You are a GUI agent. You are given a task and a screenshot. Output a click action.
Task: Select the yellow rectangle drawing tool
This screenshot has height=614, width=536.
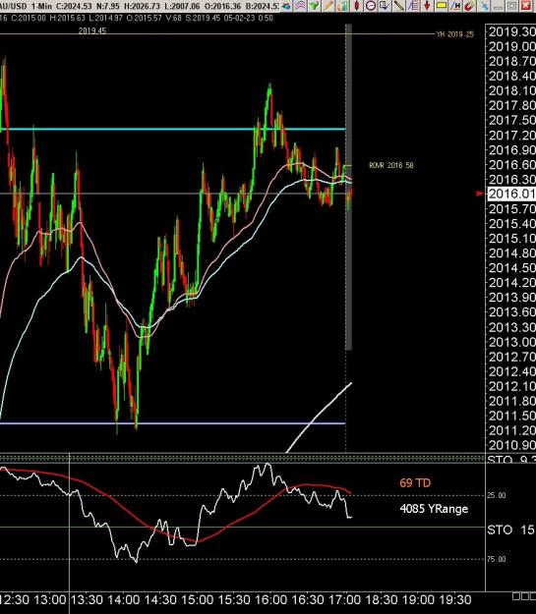click(442, 6)
